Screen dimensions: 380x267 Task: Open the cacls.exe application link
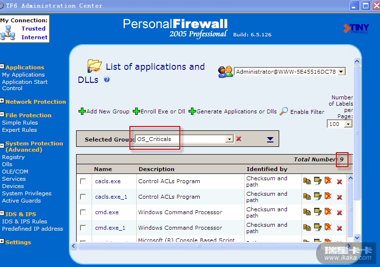click(x=108, y=181)
